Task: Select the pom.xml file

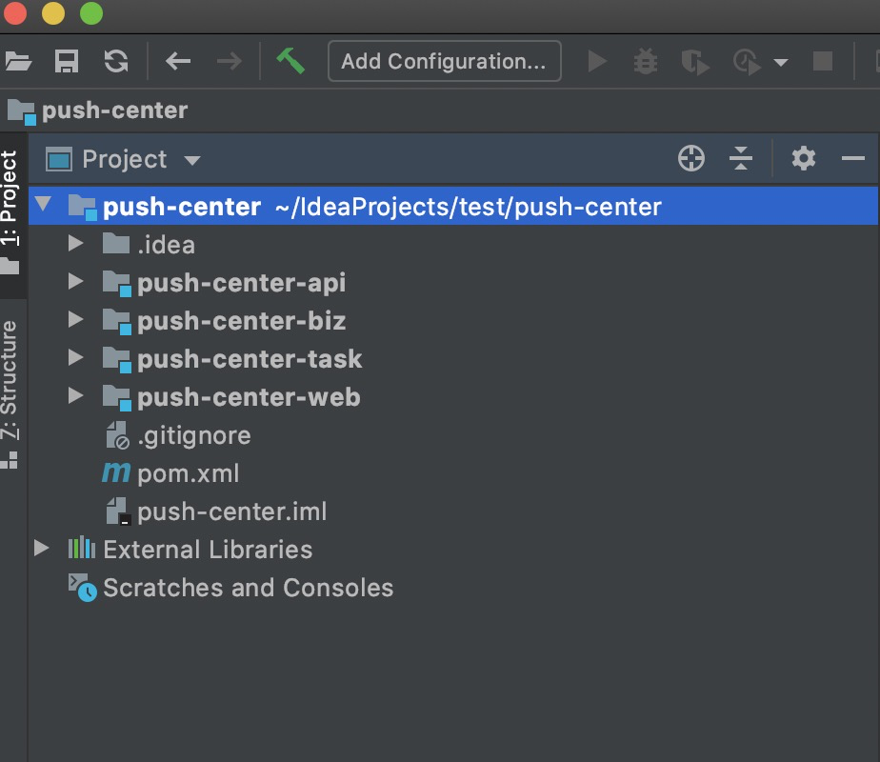Action: pyautogui.click(x=188, y=473)
